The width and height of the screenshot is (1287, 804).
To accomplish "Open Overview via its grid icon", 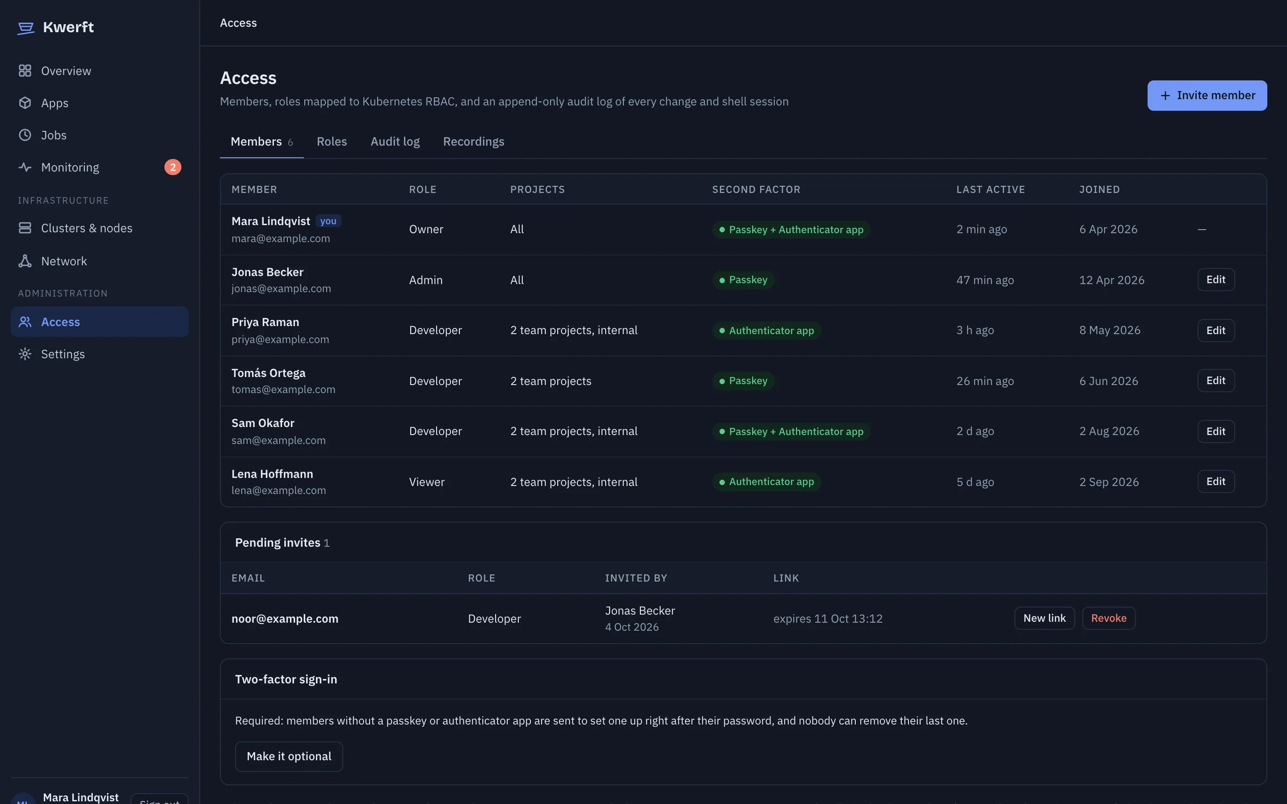I will point(25,71).
